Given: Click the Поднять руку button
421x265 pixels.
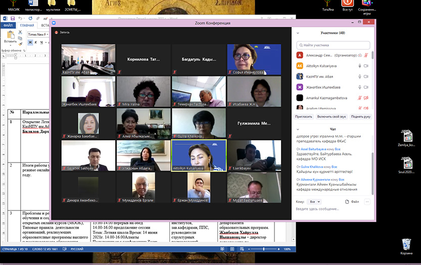Looking at the screenshot, I should click(361, 117).
